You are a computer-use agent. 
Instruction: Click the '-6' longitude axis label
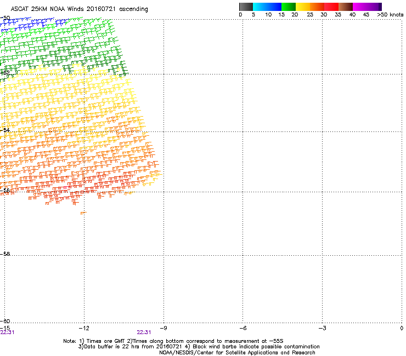click(x=243, y=328)
